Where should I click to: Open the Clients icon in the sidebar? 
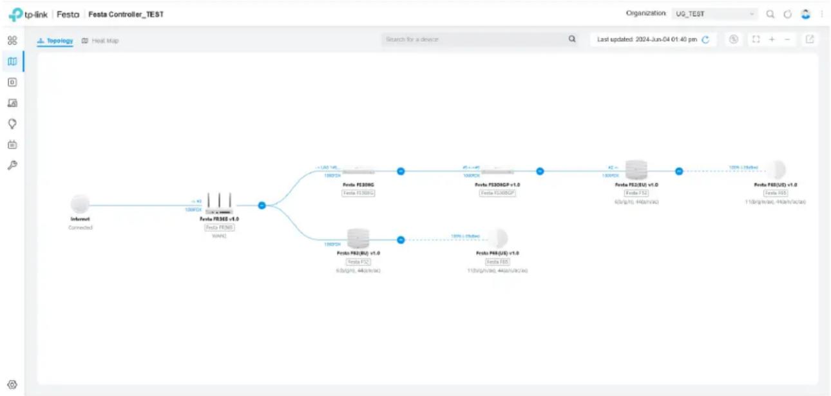tap(12, 103)
